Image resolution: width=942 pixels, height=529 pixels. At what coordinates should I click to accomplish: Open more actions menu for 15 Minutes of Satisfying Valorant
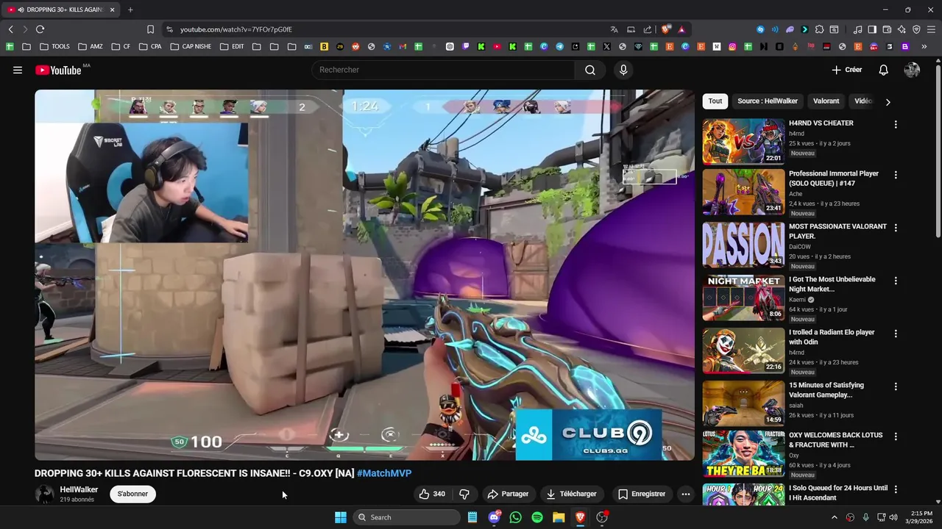pos(896,386)
